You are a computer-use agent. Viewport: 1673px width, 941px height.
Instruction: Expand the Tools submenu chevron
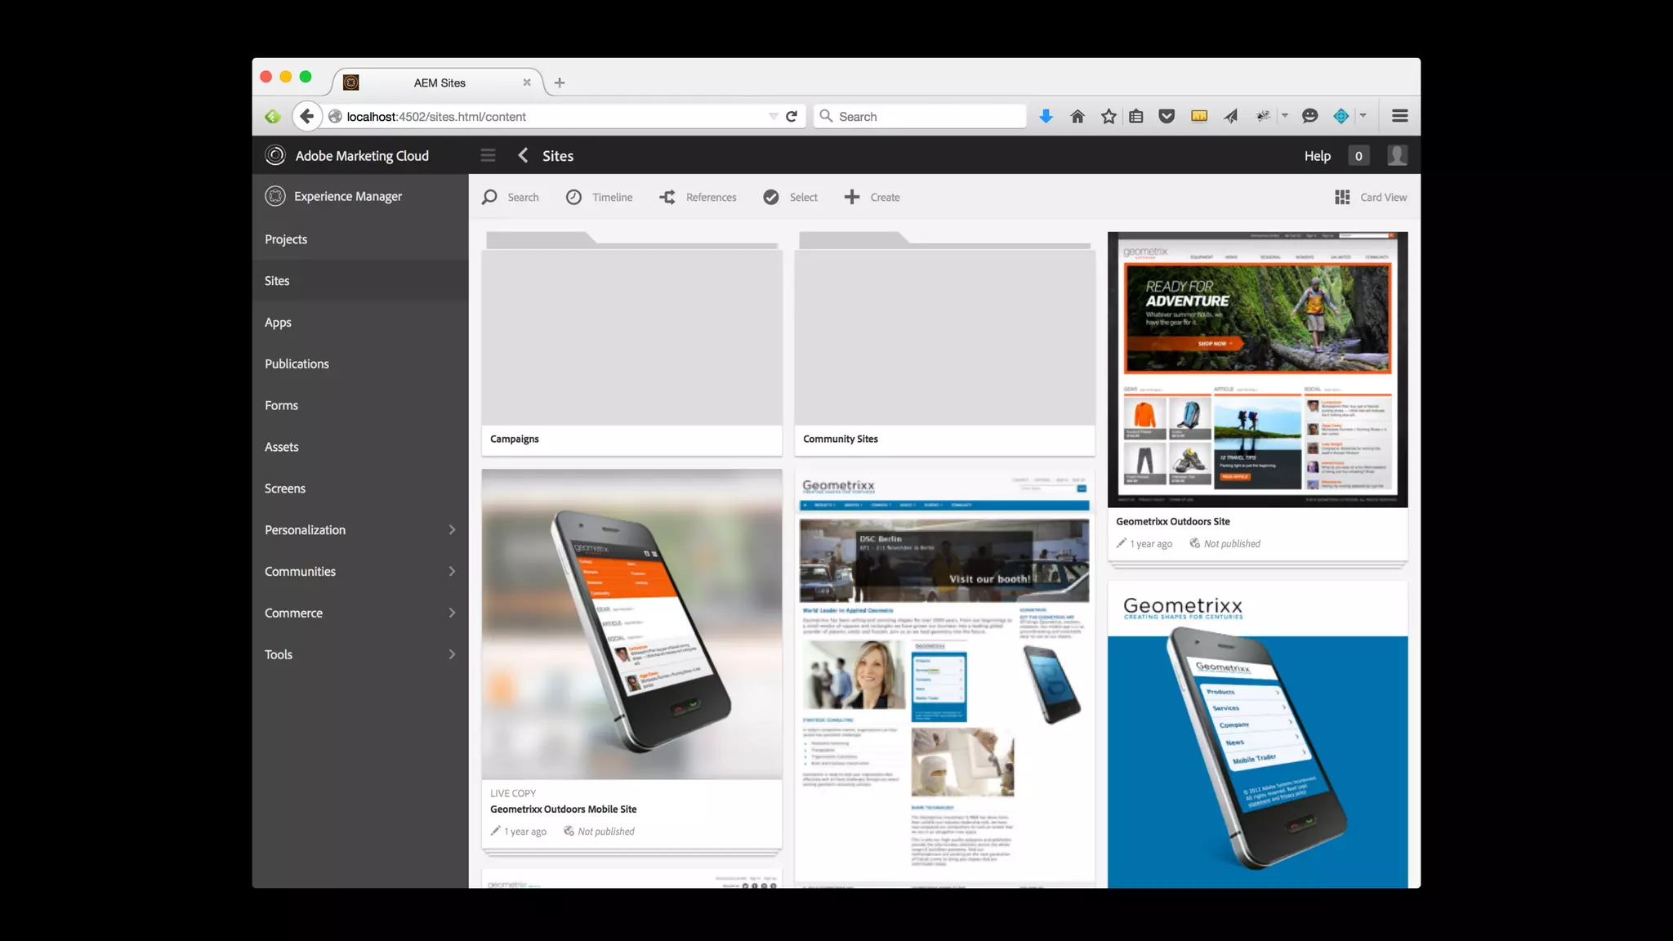pos(452,654)
